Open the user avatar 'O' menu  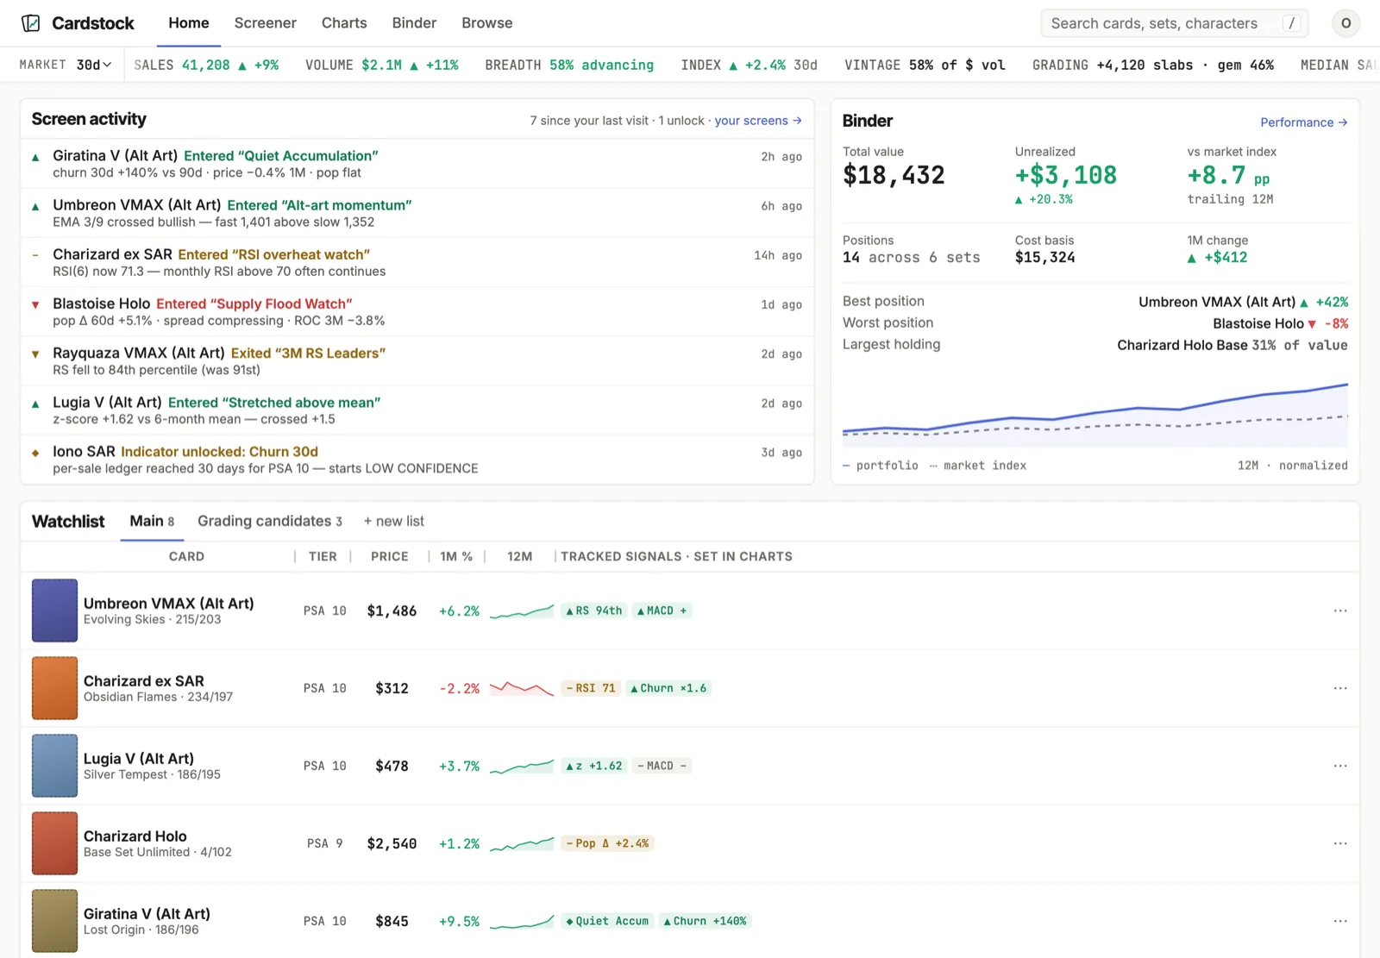coord(1345,23)
